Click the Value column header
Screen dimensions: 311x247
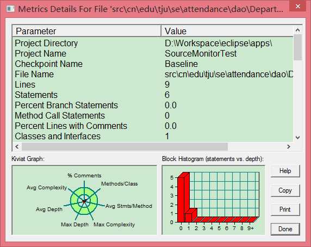pyautogui.click(x=227, y=31)
